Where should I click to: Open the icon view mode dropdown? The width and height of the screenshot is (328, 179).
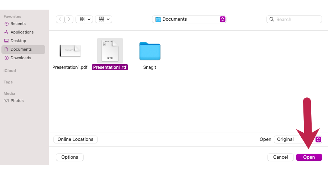click(84, 19)
